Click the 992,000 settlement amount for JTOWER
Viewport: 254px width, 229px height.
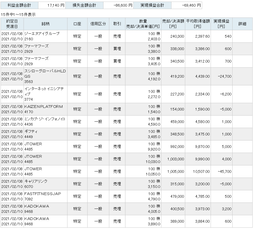tap(177, 147)
